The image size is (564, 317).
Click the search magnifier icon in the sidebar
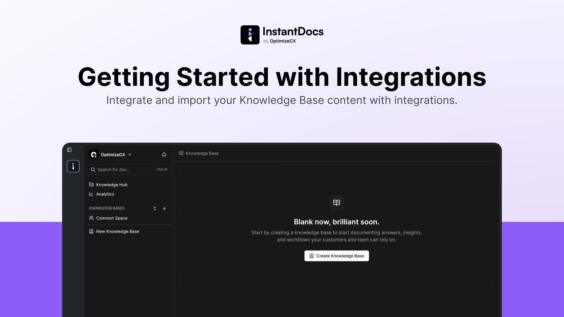pyautogui.click(x=93, y=169)
